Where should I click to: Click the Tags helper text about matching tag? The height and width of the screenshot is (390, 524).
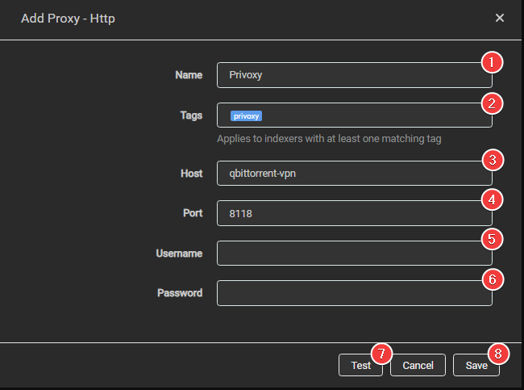coord(329,139)
